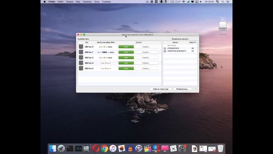The image size is (273, 154).
Task: Open Custom control for MB Fan 3
Action: click(146, 63)
